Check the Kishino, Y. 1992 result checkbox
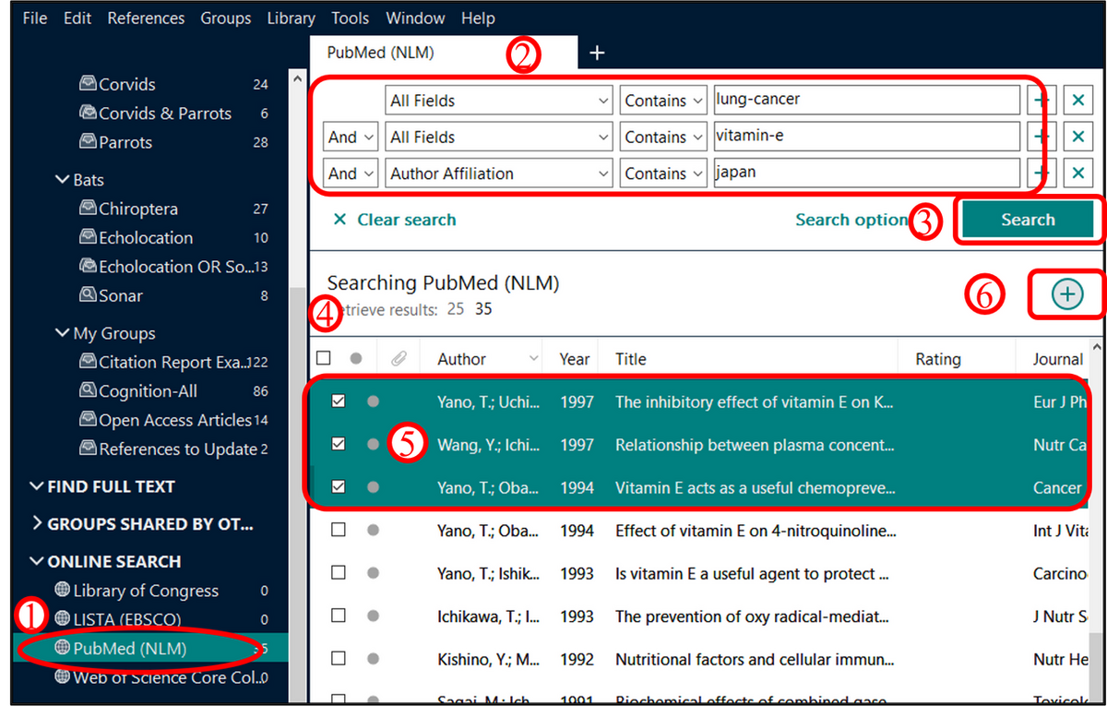 click(339, 659)
